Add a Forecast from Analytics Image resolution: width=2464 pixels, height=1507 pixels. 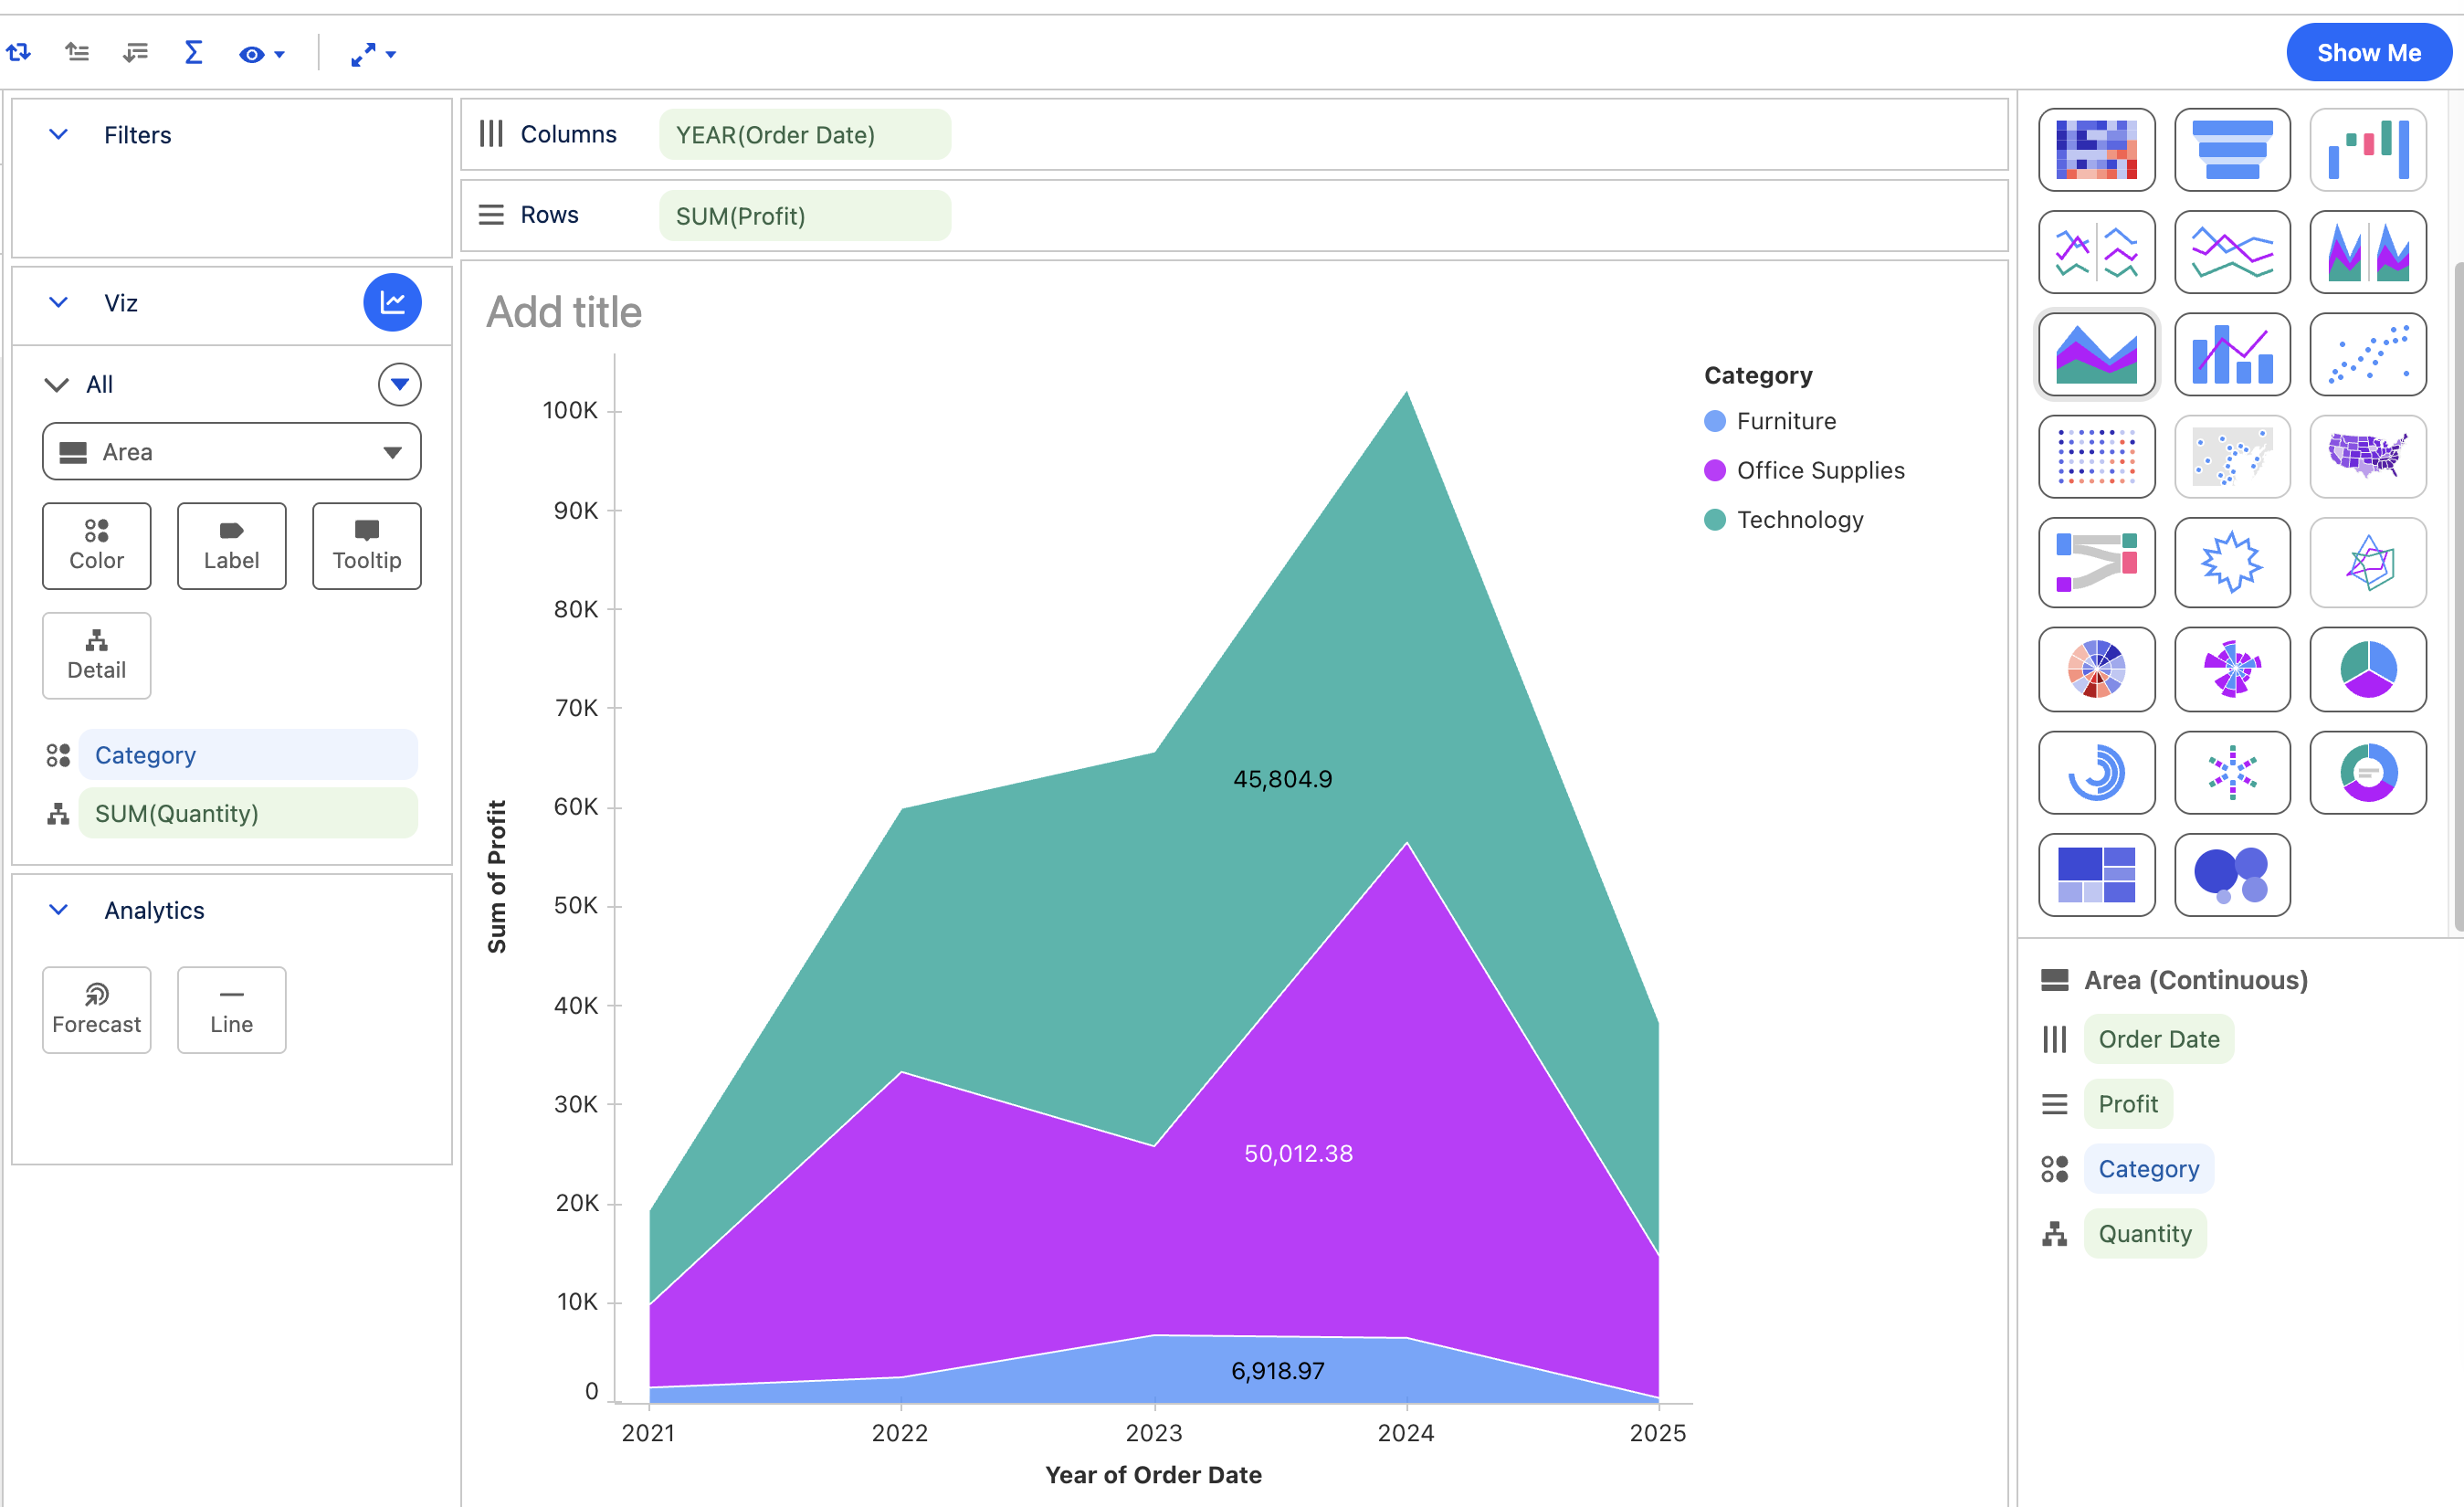pos(97,1010)
